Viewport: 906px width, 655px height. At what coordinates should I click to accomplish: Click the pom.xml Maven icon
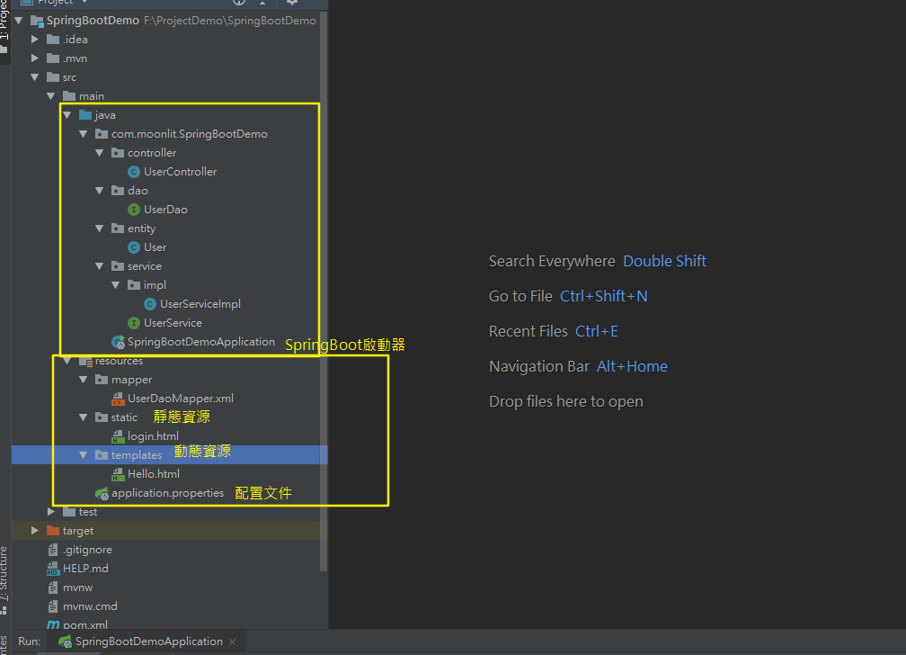[x=53, y=625]
